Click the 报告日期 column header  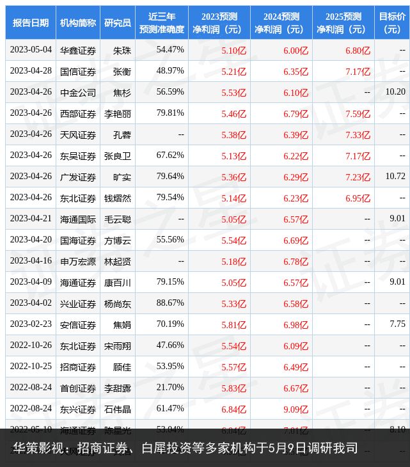[x=31, y=22]
